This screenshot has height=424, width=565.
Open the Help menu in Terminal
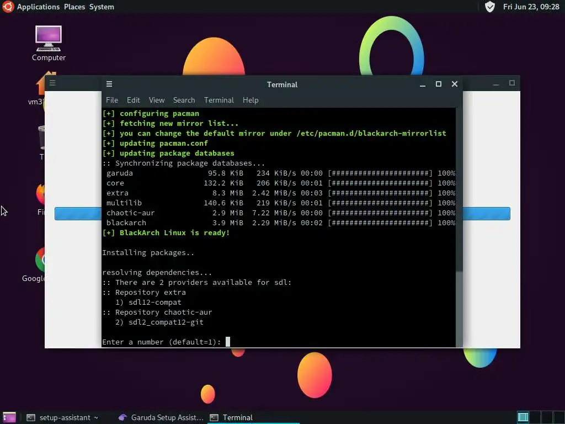[x=250, y=100]
